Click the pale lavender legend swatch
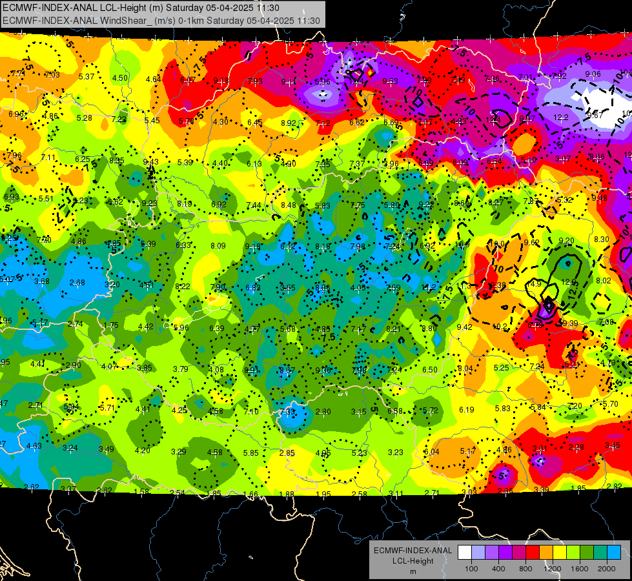 [x=478, y=553]
